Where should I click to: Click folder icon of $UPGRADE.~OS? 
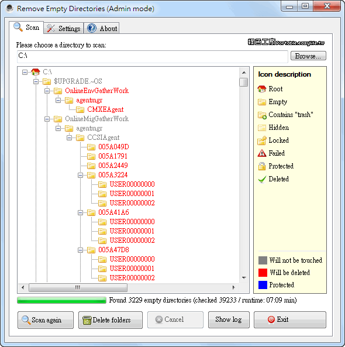47,81
